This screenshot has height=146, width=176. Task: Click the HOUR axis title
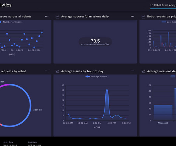97,128
